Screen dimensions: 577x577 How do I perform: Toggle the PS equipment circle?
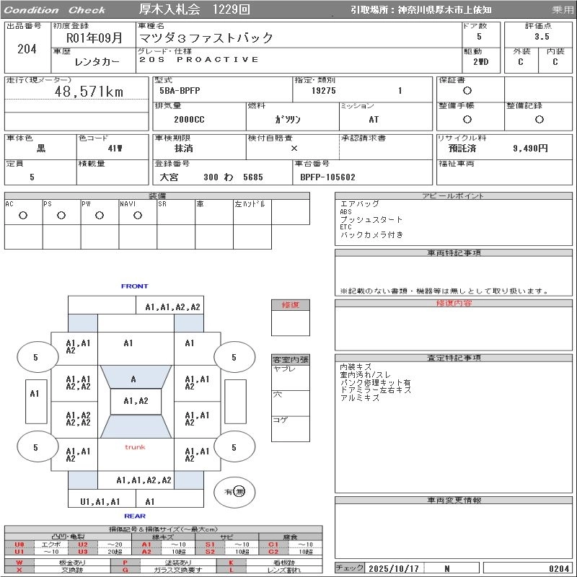point(61,216)
